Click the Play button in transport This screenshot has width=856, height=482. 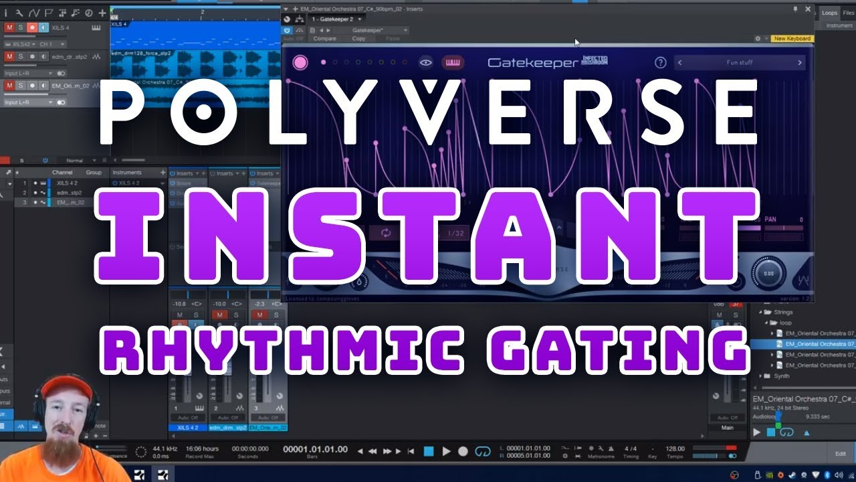click(x=446, y=452)
